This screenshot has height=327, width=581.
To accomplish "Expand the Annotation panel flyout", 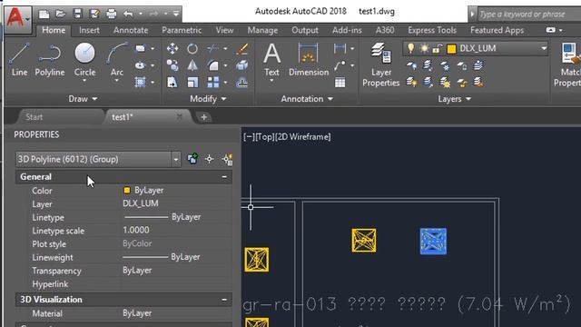I will 307,99.
